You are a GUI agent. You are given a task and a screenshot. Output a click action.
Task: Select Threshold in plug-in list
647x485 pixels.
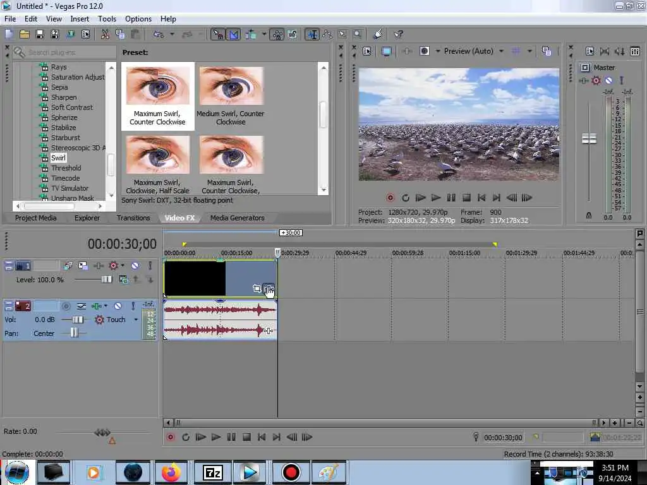click(66, 168)
